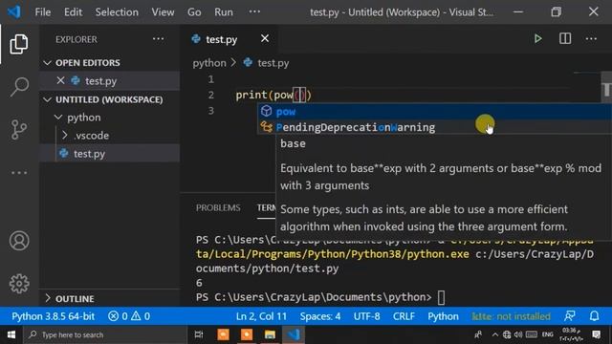Open the Edit menu
This screenshot has width=612, height=344.
pyautogui.click(x=73, y=12)
